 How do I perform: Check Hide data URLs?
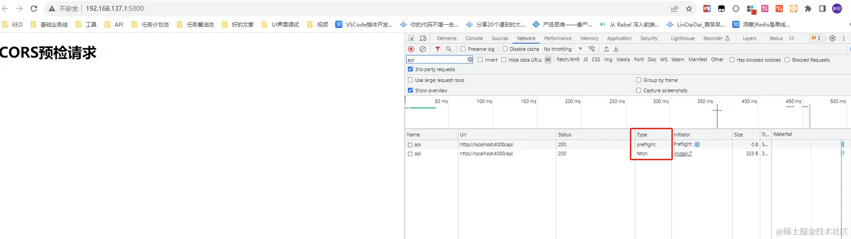tap(504, 59)
